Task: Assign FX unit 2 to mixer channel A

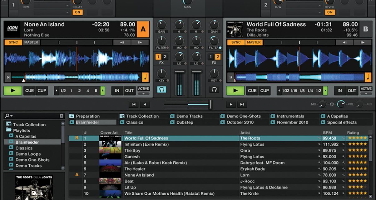Action: (x=165, y=57)
